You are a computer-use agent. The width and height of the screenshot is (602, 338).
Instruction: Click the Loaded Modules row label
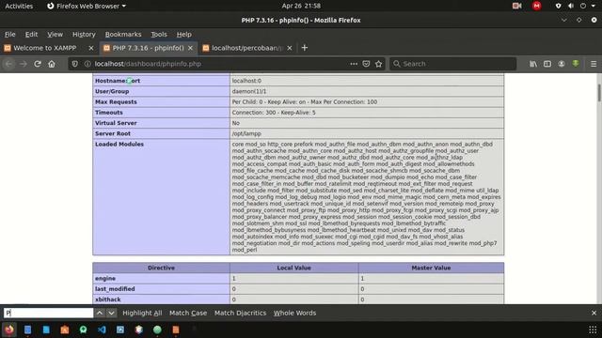coord(119,144)
